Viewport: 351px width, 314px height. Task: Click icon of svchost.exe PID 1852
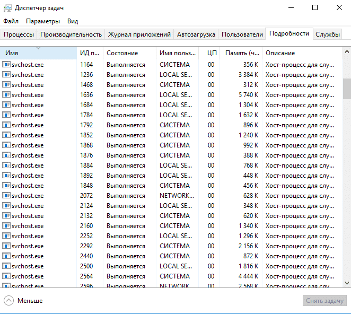tap(6, 135)
